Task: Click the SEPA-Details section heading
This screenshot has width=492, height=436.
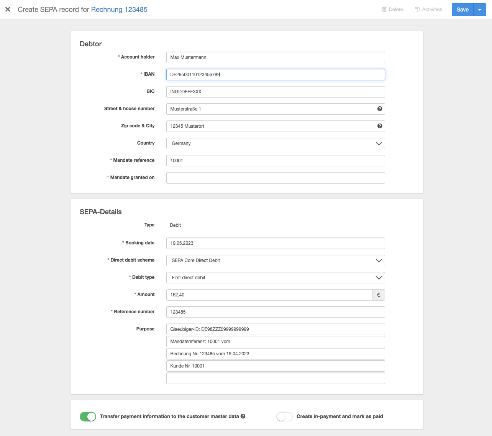Action: click(x=101, y=212)
